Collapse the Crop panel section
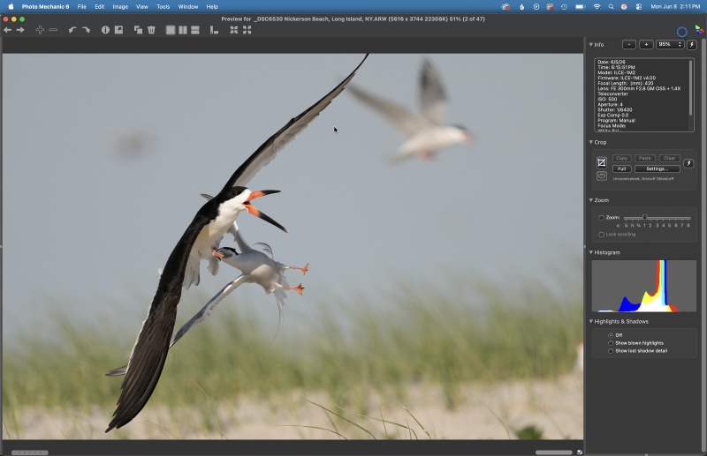 click(x=590, y=142)
